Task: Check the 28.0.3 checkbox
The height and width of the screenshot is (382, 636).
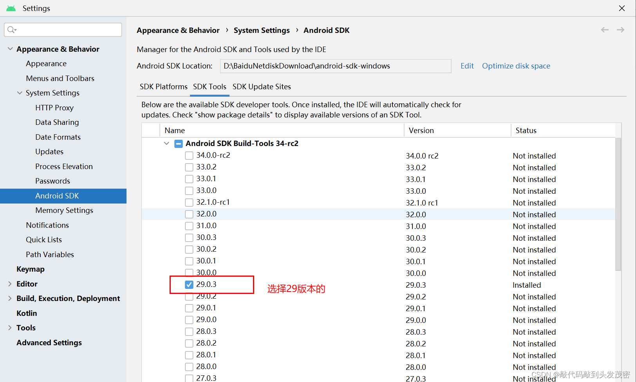Action: tap(189, 332)
